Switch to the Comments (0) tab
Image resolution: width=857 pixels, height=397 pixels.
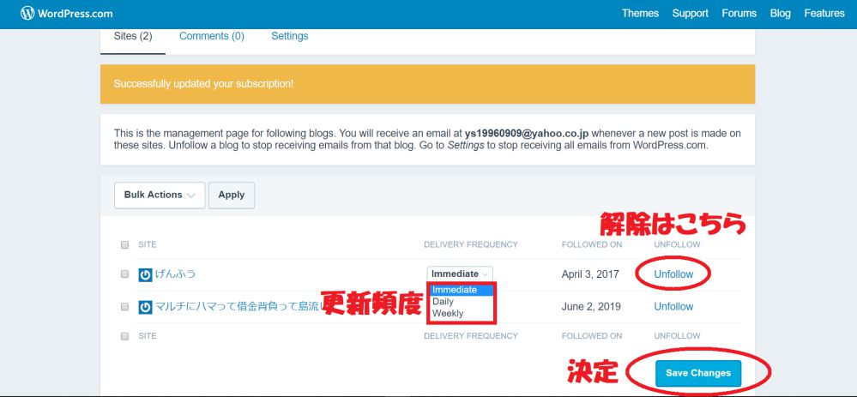(212, 36)
